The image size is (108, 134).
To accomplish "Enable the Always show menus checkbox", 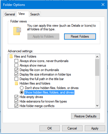I will pyautogui.click(x=16, y=65).
